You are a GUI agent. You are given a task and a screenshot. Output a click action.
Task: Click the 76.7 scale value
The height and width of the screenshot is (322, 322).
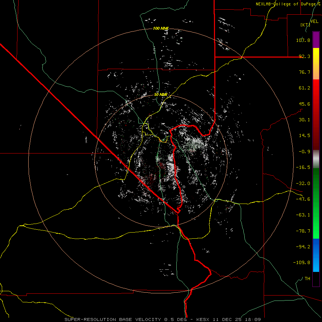point(304,72)
